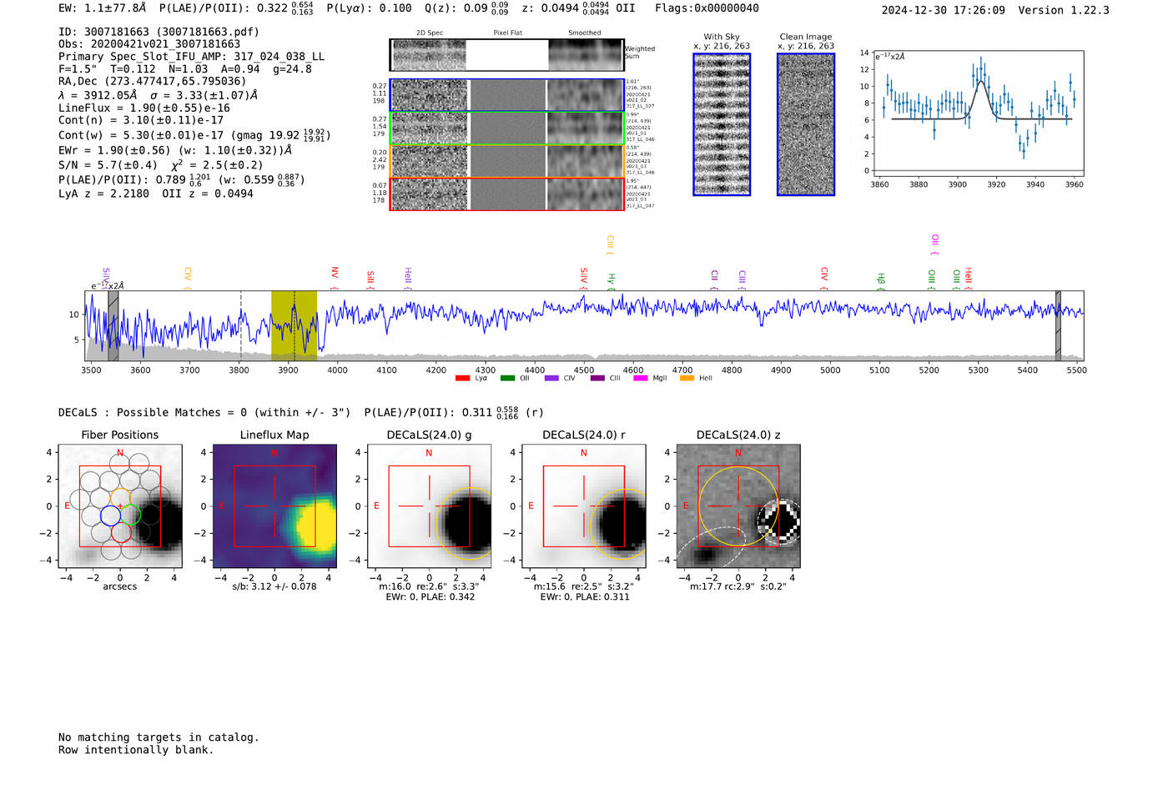Click the No matching targets in catalog text

(159, 737)
